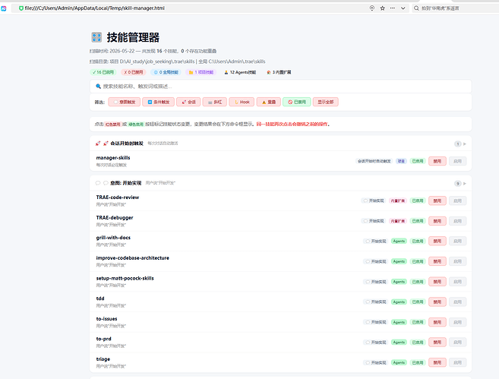Viewport: 499px width, 379px height.
Task: Click the magnifier in the browser search box
Action: point(416,8)
